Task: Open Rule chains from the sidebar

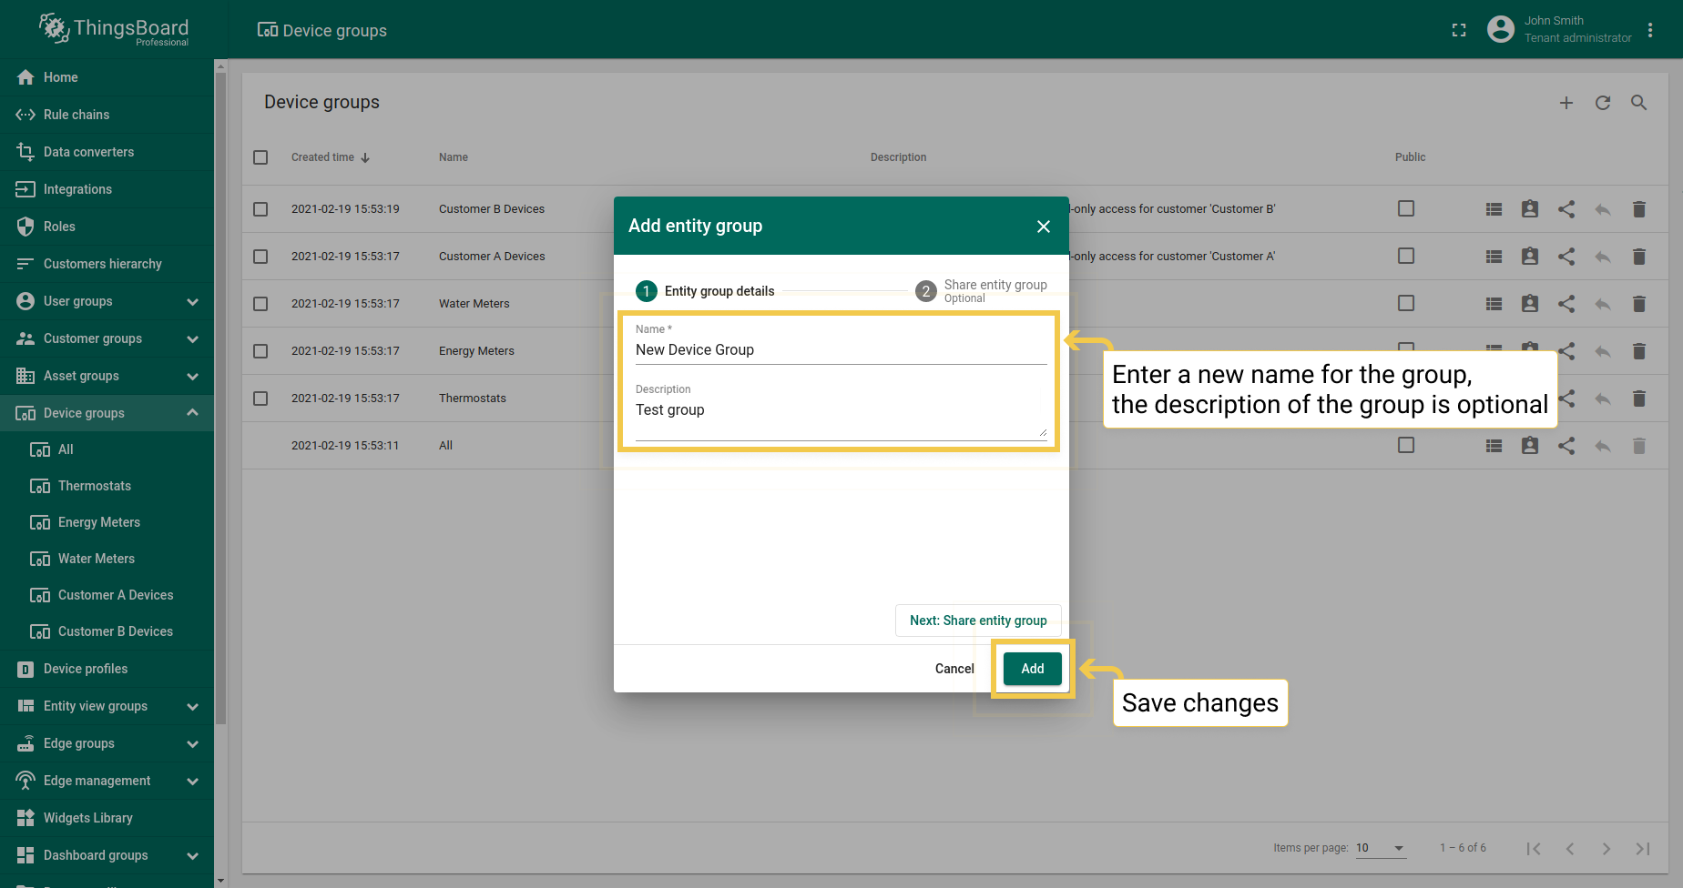Action: click(x=76, y=115)
